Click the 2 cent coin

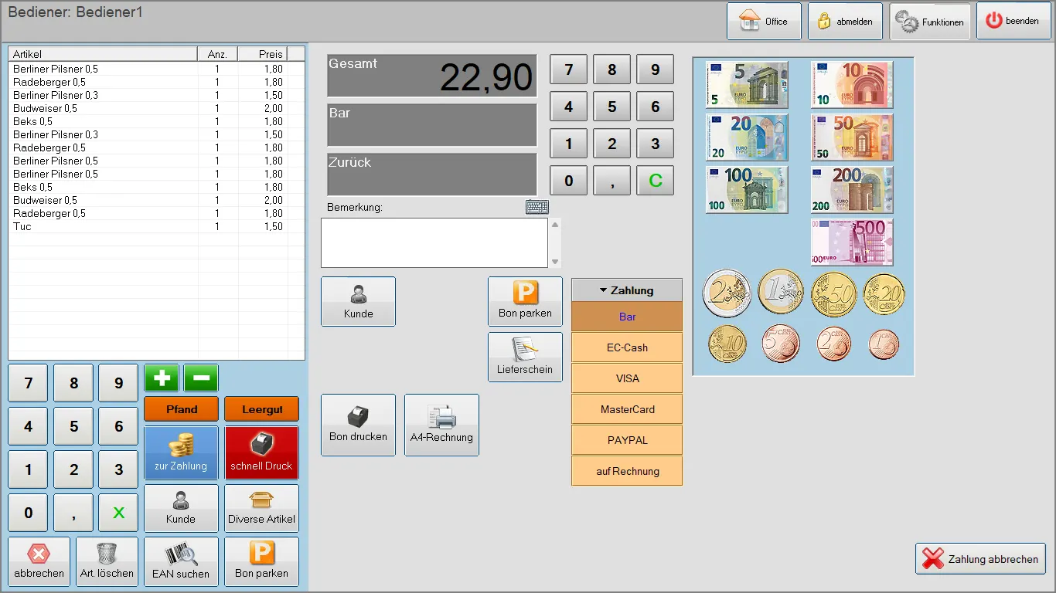[834, 344]
